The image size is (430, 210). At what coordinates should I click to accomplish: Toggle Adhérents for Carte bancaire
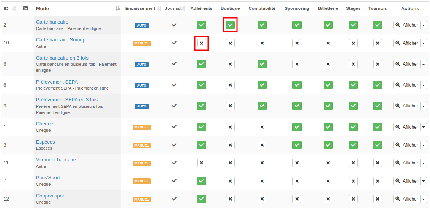coord(201,25)
